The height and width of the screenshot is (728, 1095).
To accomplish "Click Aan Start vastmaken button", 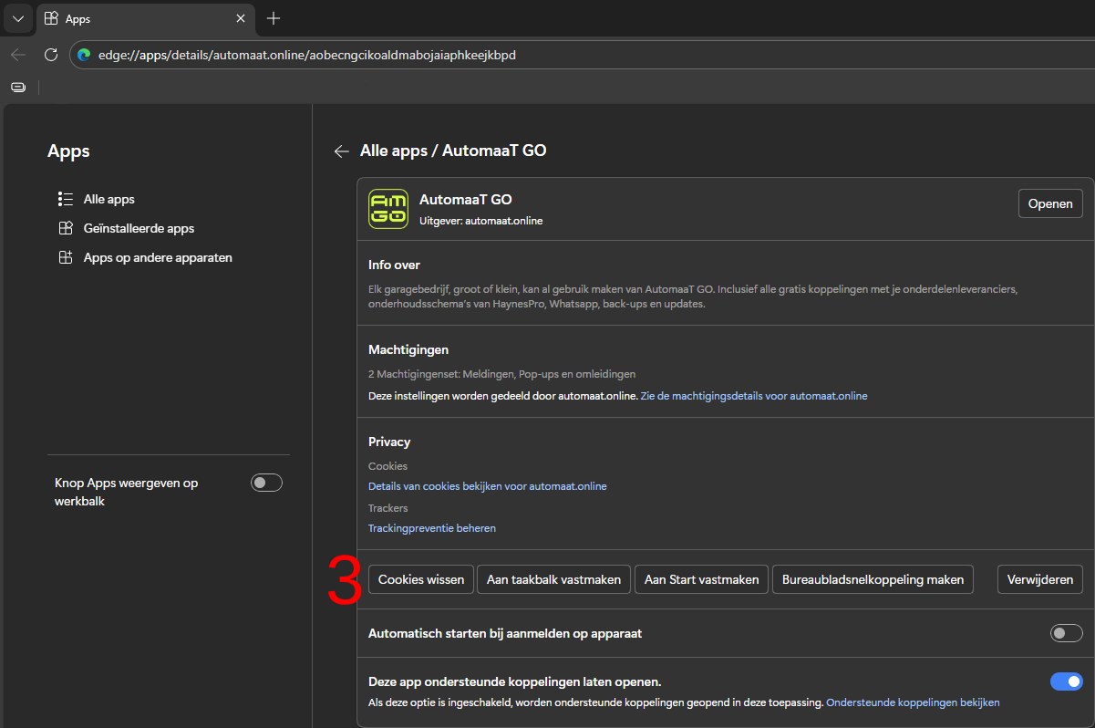I will click(x=701, y=579).
